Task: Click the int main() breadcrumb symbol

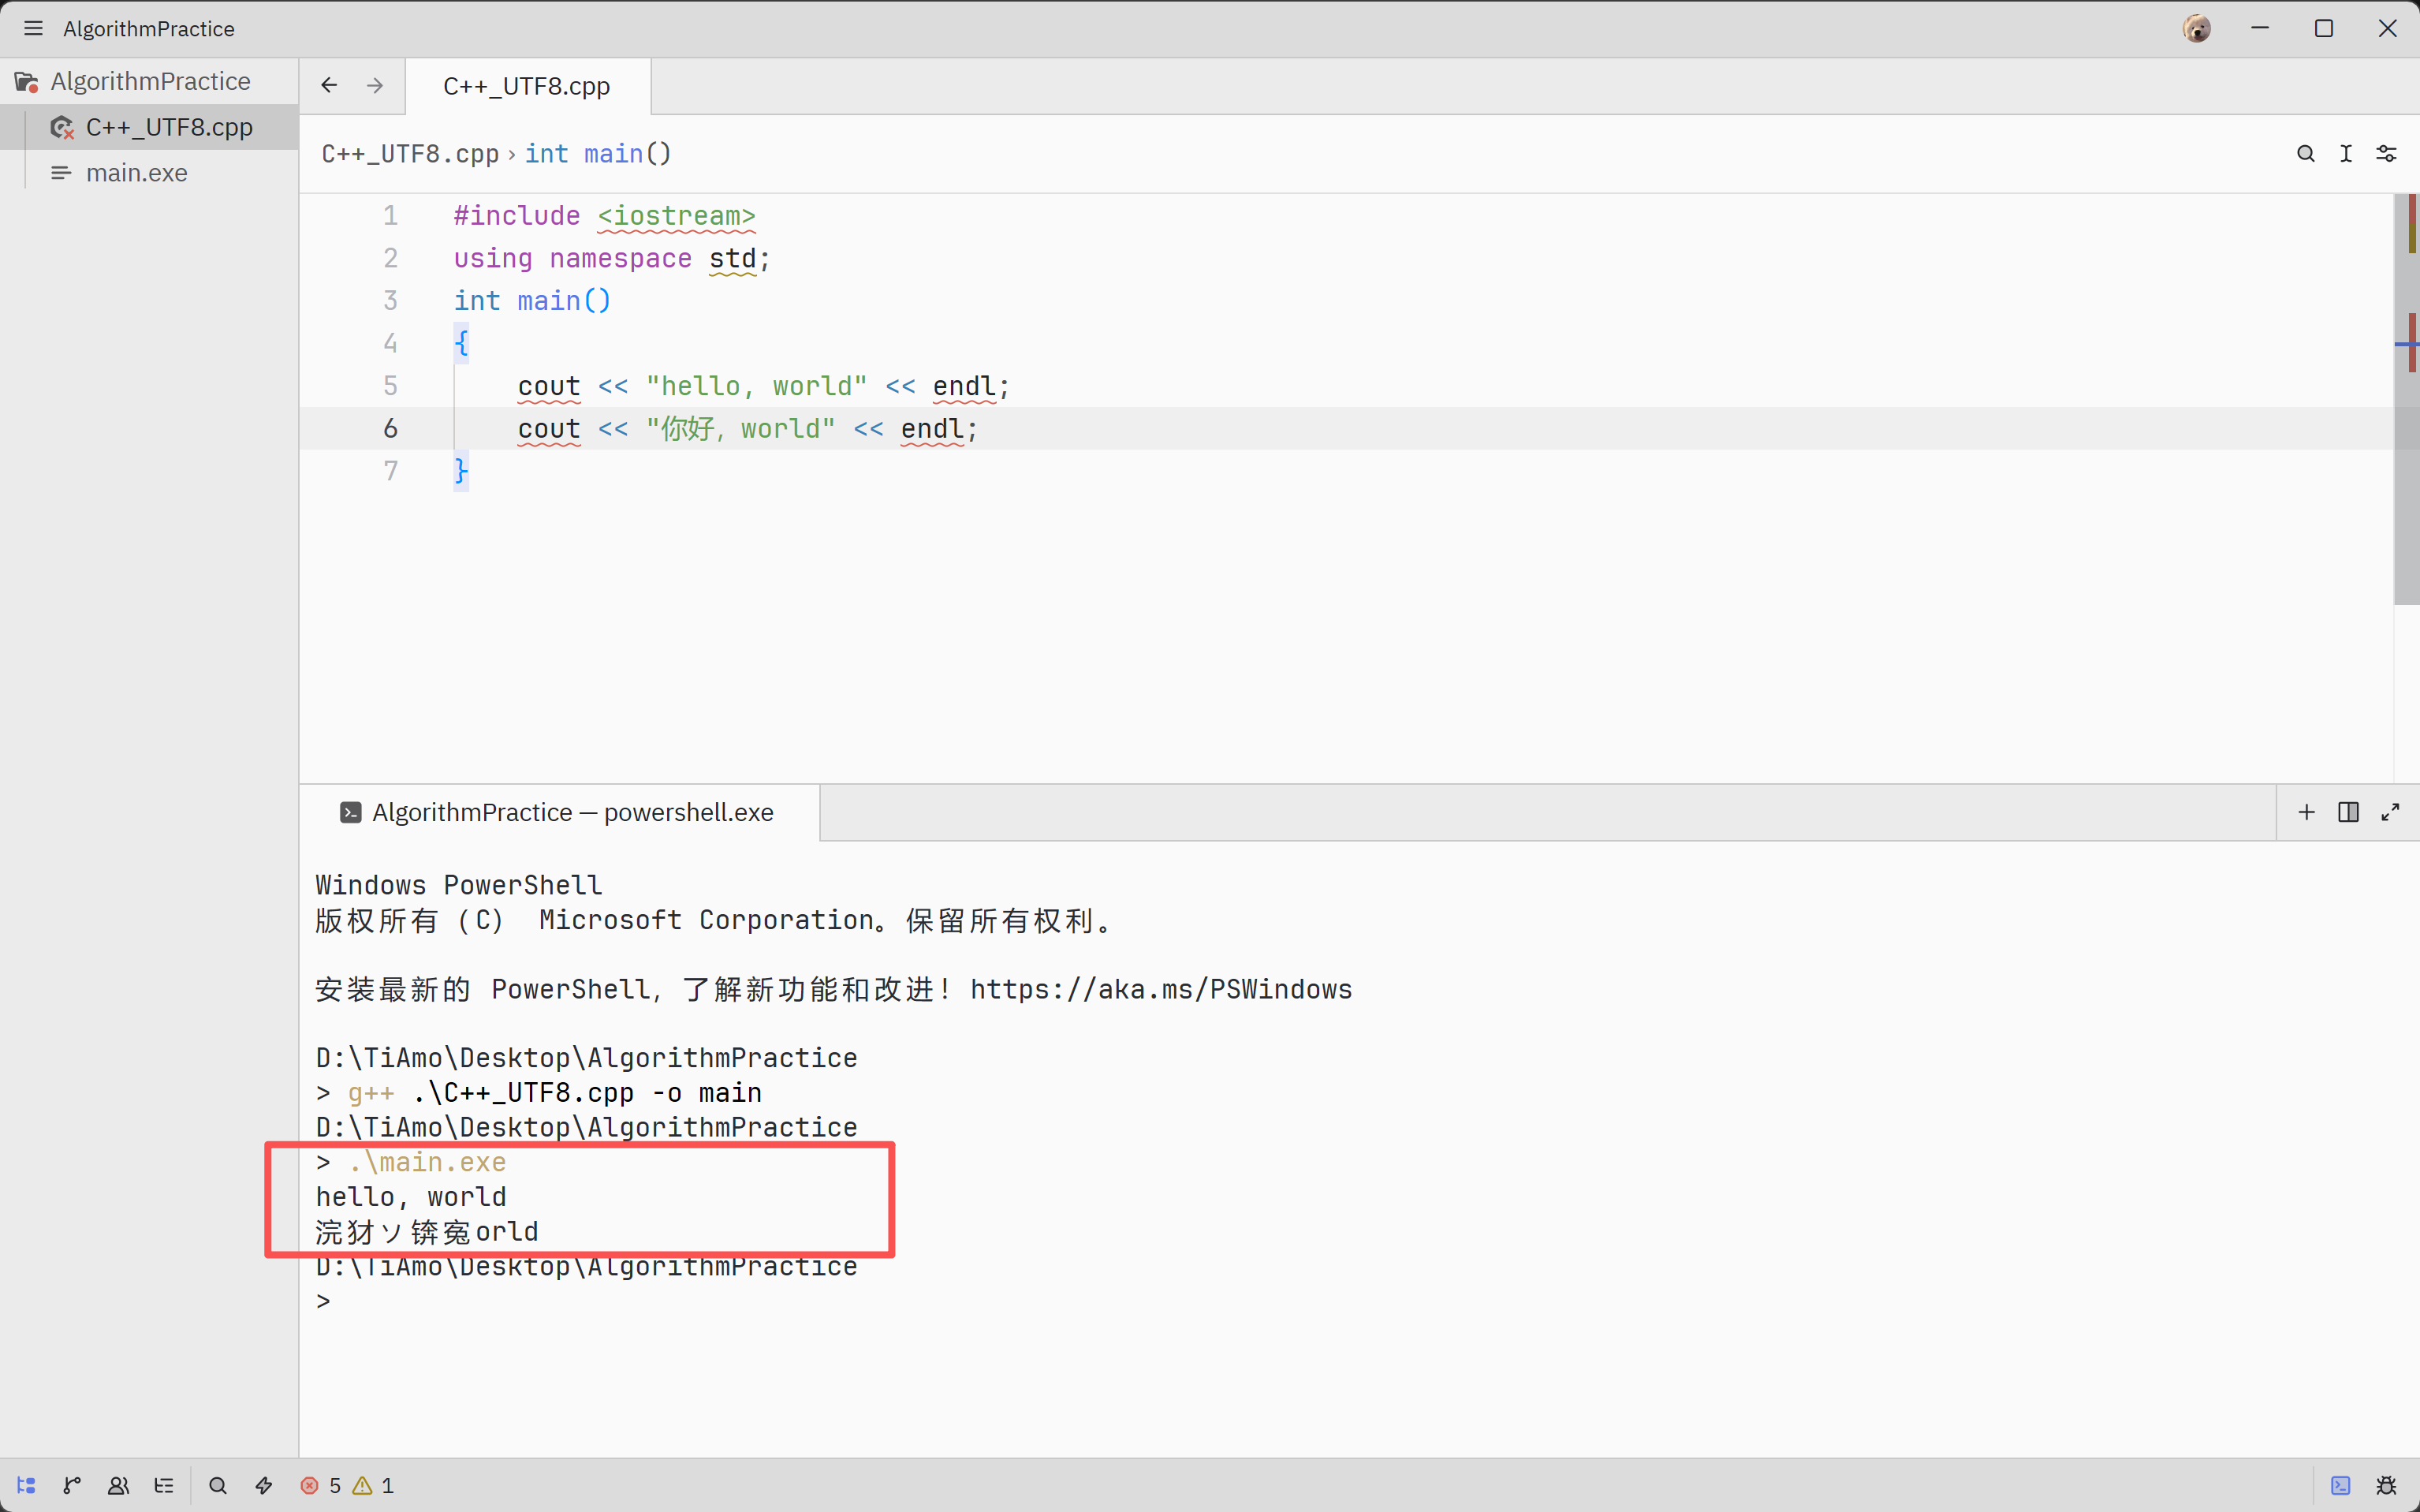Action: 598,154
